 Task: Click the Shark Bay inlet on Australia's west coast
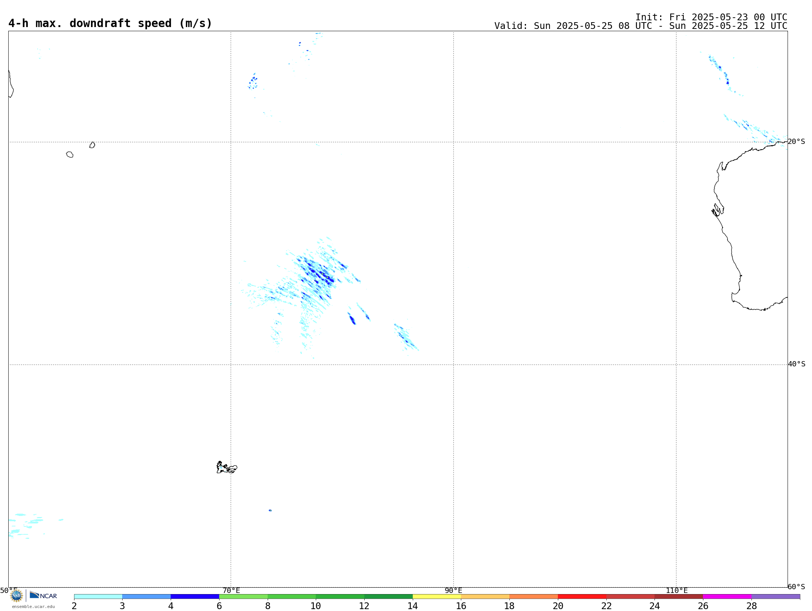(717, 210)
